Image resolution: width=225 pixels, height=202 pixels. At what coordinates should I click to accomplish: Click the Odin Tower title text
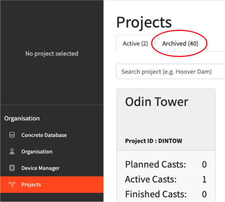[x=157, y=102]
